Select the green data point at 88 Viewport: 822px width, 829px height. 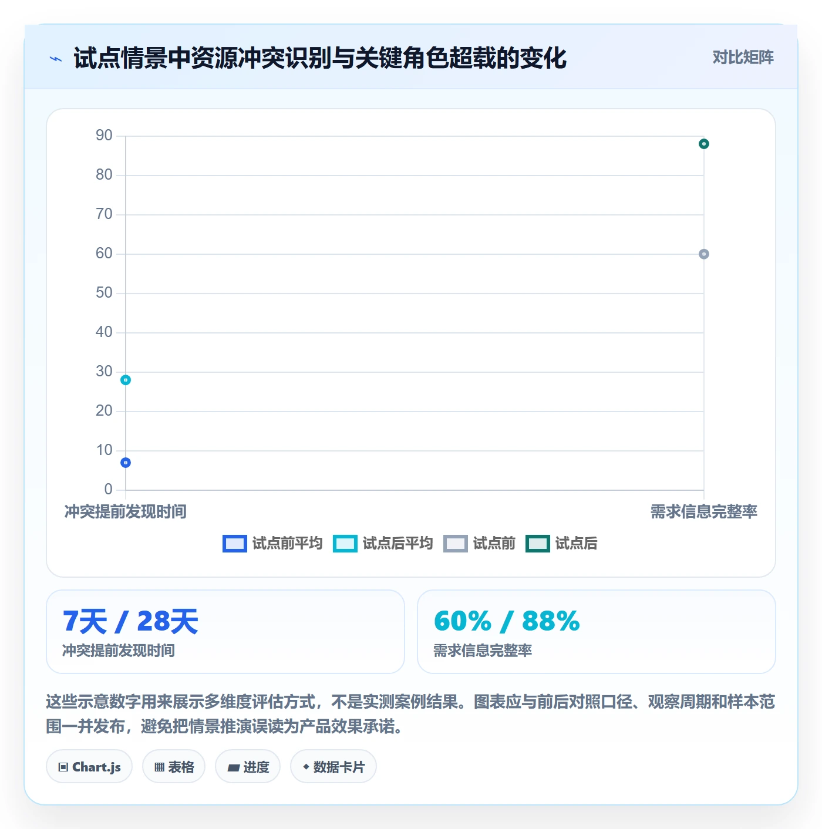[x=704, y=144]
